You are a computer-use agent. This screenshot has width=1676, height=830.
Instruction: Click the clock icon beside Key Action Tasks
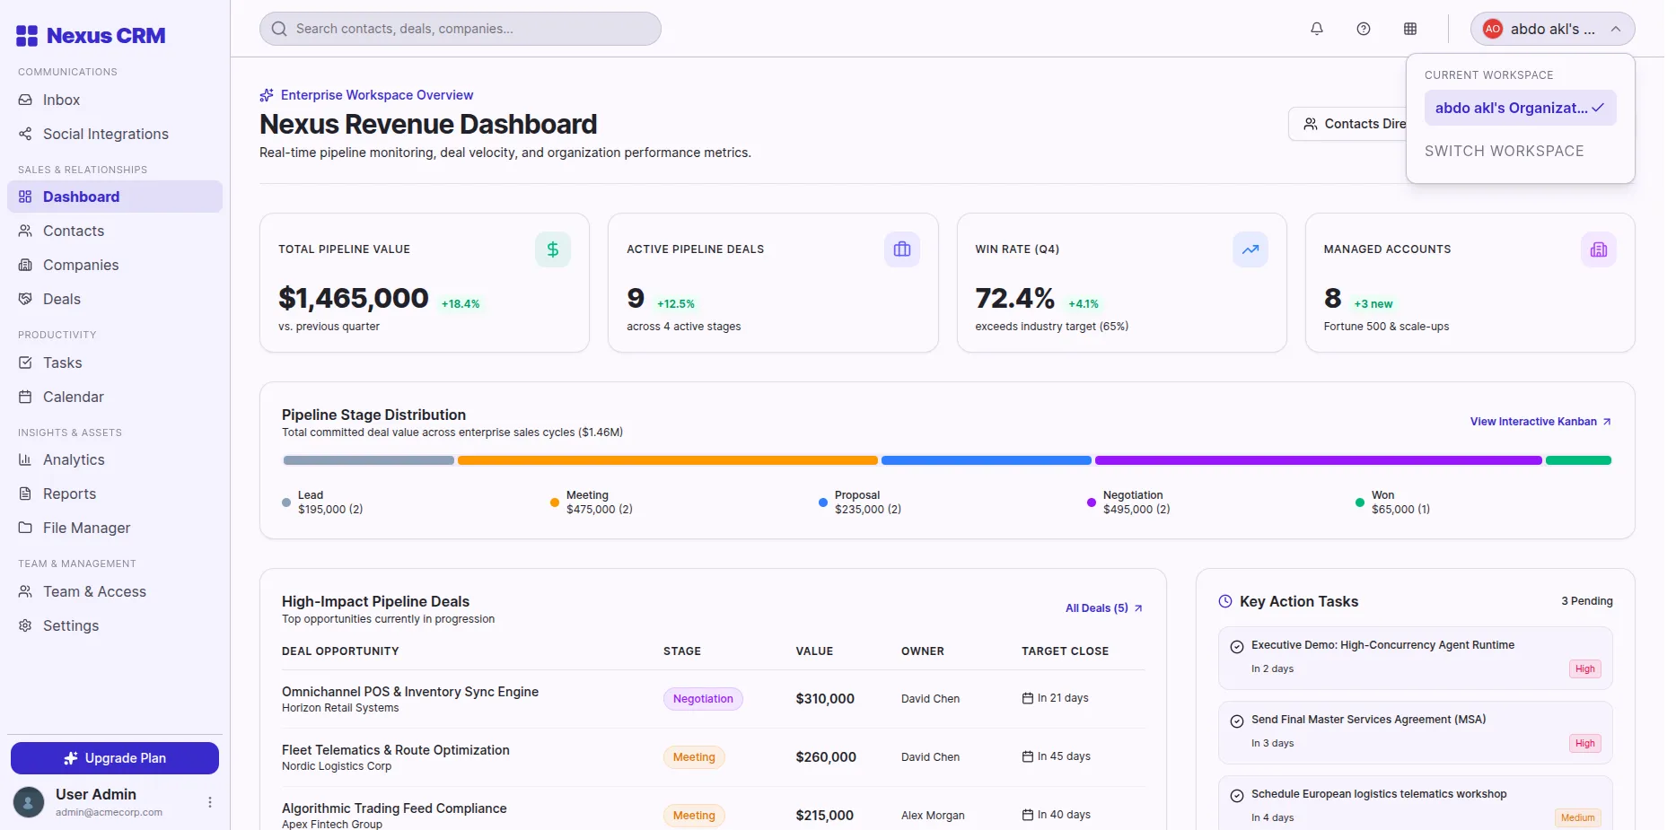pyautogui.click(x=1225, y=601)
